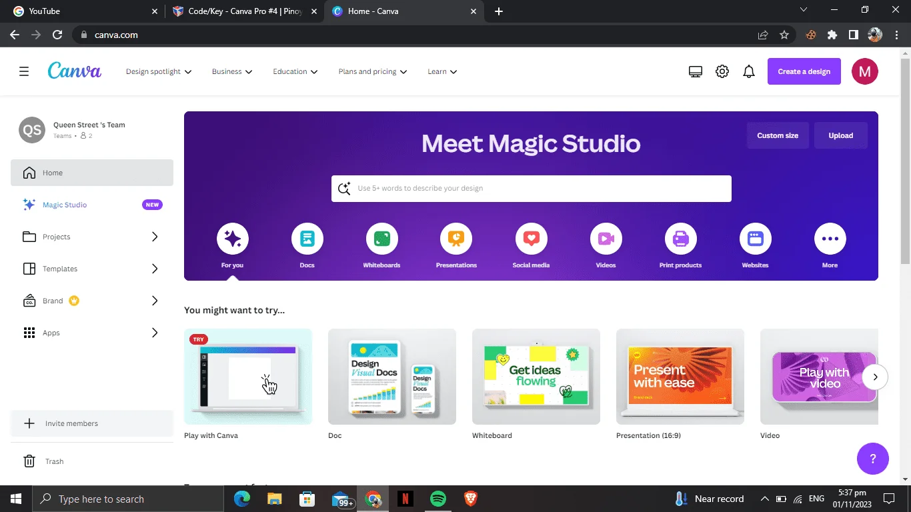Choose the Presentations category icon
This screenshot has height=512, width=911.
tap(456, 239)
